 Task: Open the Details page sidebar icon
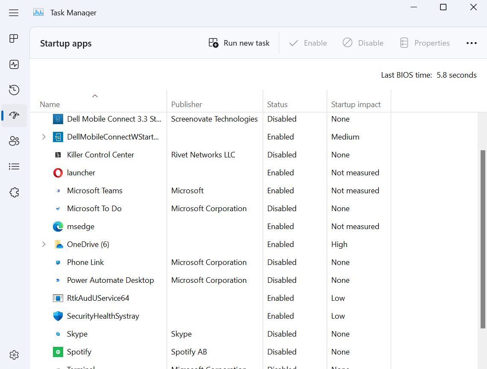click(x=14, y=166)
